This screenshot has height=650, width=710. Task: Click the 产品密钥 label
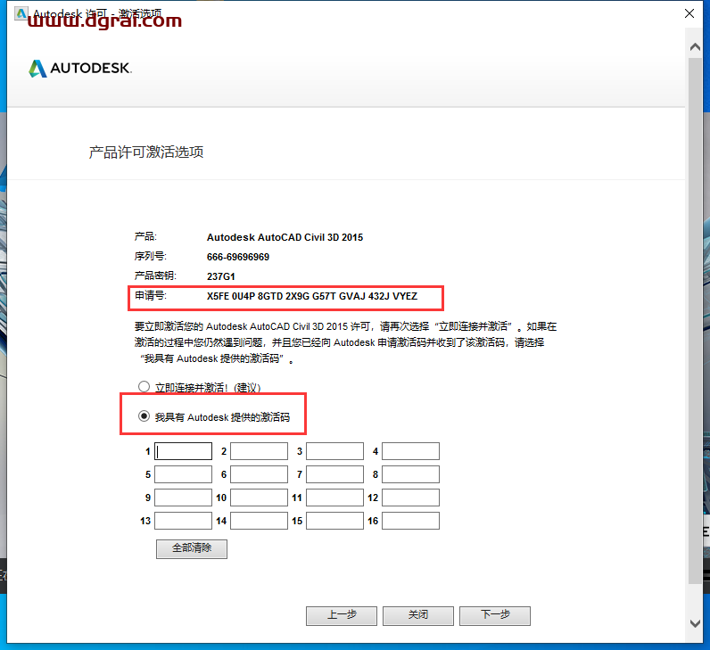[x=155, y=276]
